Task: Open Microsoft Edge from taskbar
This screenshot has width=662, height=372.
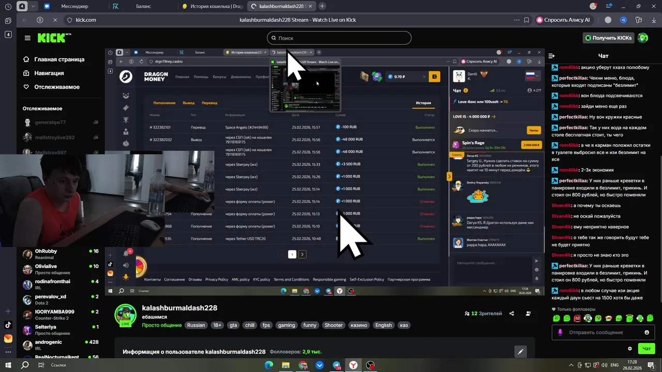Action: (268, 365)
